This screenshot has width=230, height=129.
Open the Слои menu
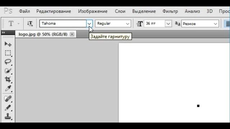(x=120, y=11)
